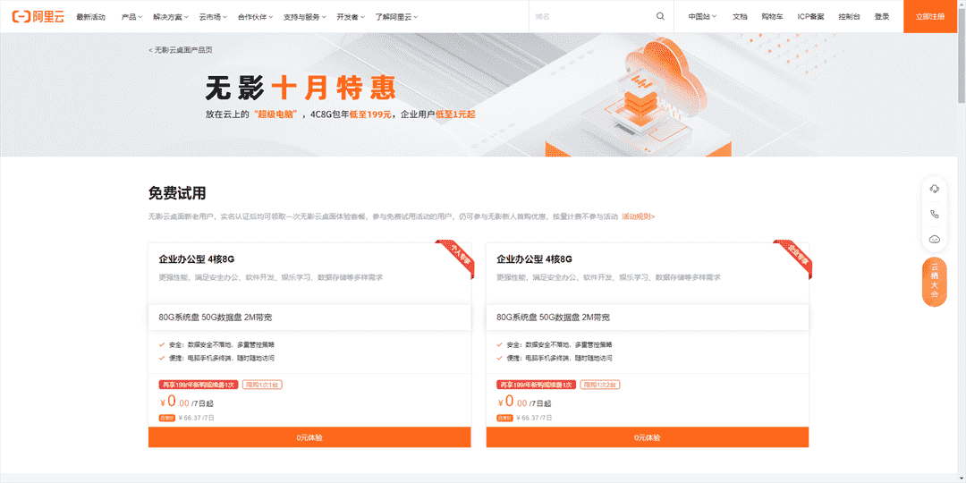
Task: Go back to 无影云桌面产品页
Action: [x=181, y=50]
